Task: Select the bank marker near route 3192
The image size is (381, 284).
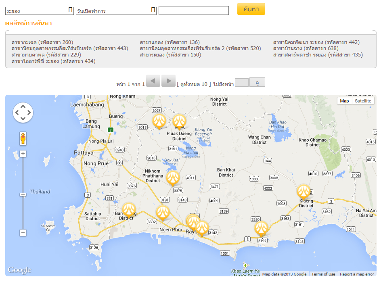Action: click(262, 228)
